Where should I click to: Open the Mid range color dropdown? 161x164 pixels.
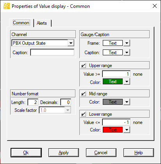(127, 102)
